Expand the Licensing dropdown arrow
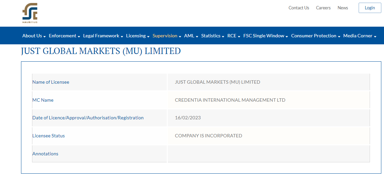The width and height of the screenshot is (384, 180). [x=148, y=36]
